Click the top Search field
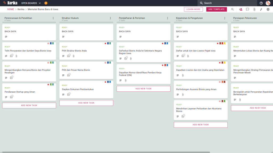The height and width of the screenshot is (153, 273). [x=227, y=3]
